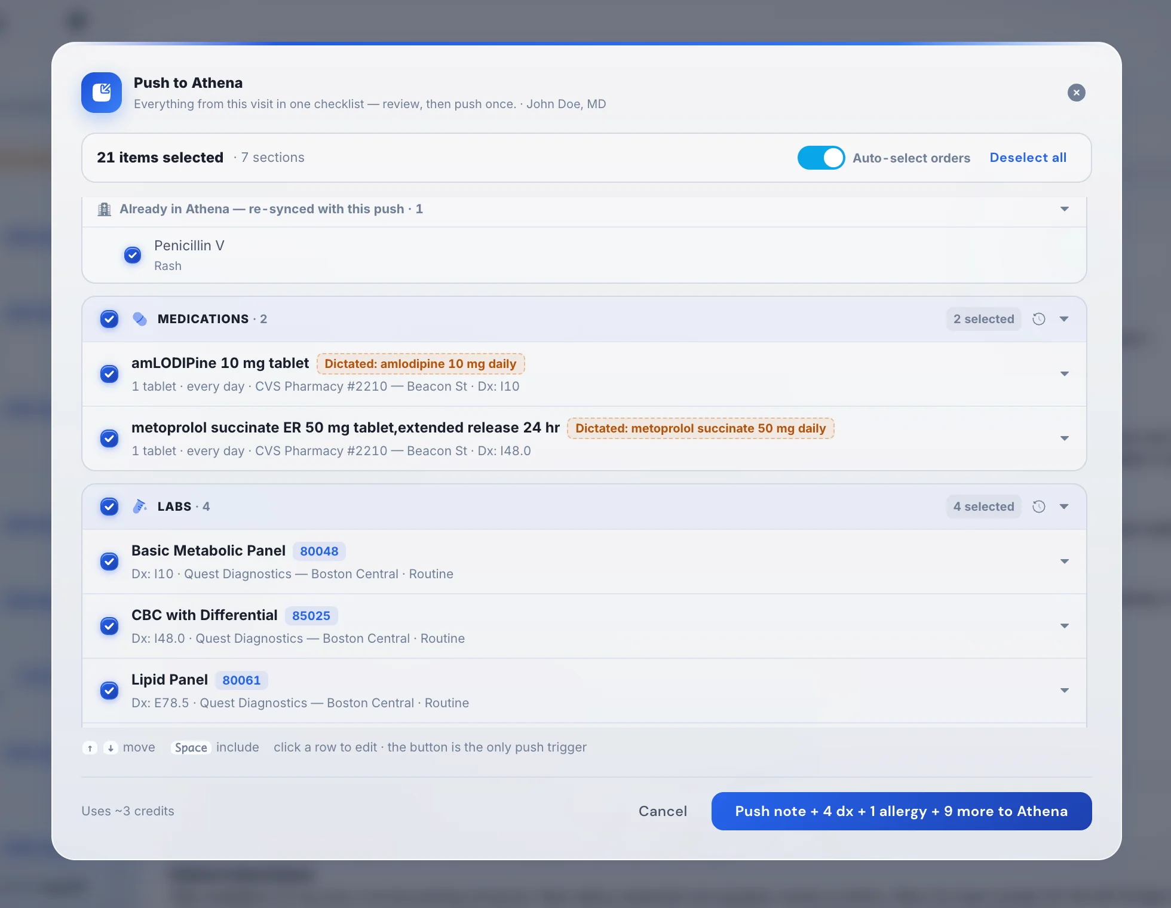Collapse the Already in Athena section
This screenshot has height=908, width=1171.
click(1064, 209)
